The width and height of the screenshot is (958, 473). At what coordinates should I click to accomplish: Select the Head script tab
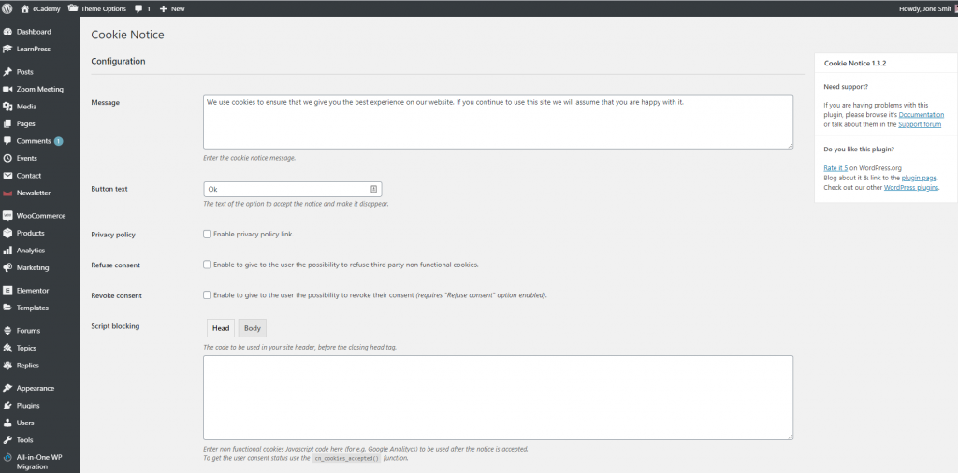point(221,328)
